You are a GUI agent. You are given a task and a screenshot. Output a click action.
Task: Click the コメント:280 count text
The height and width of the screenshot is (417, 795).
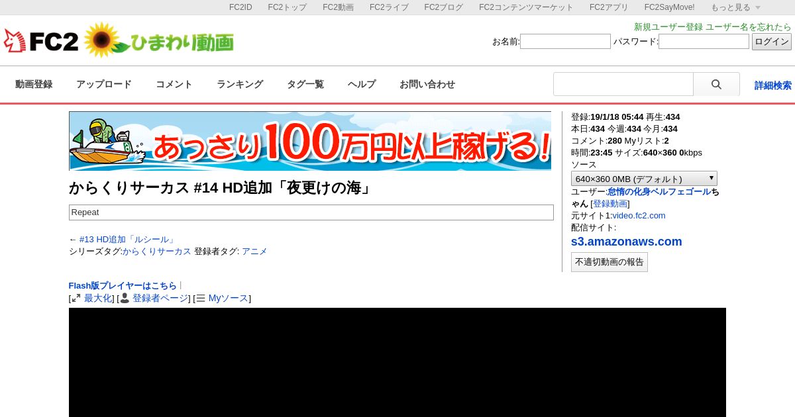click(596, 141)
